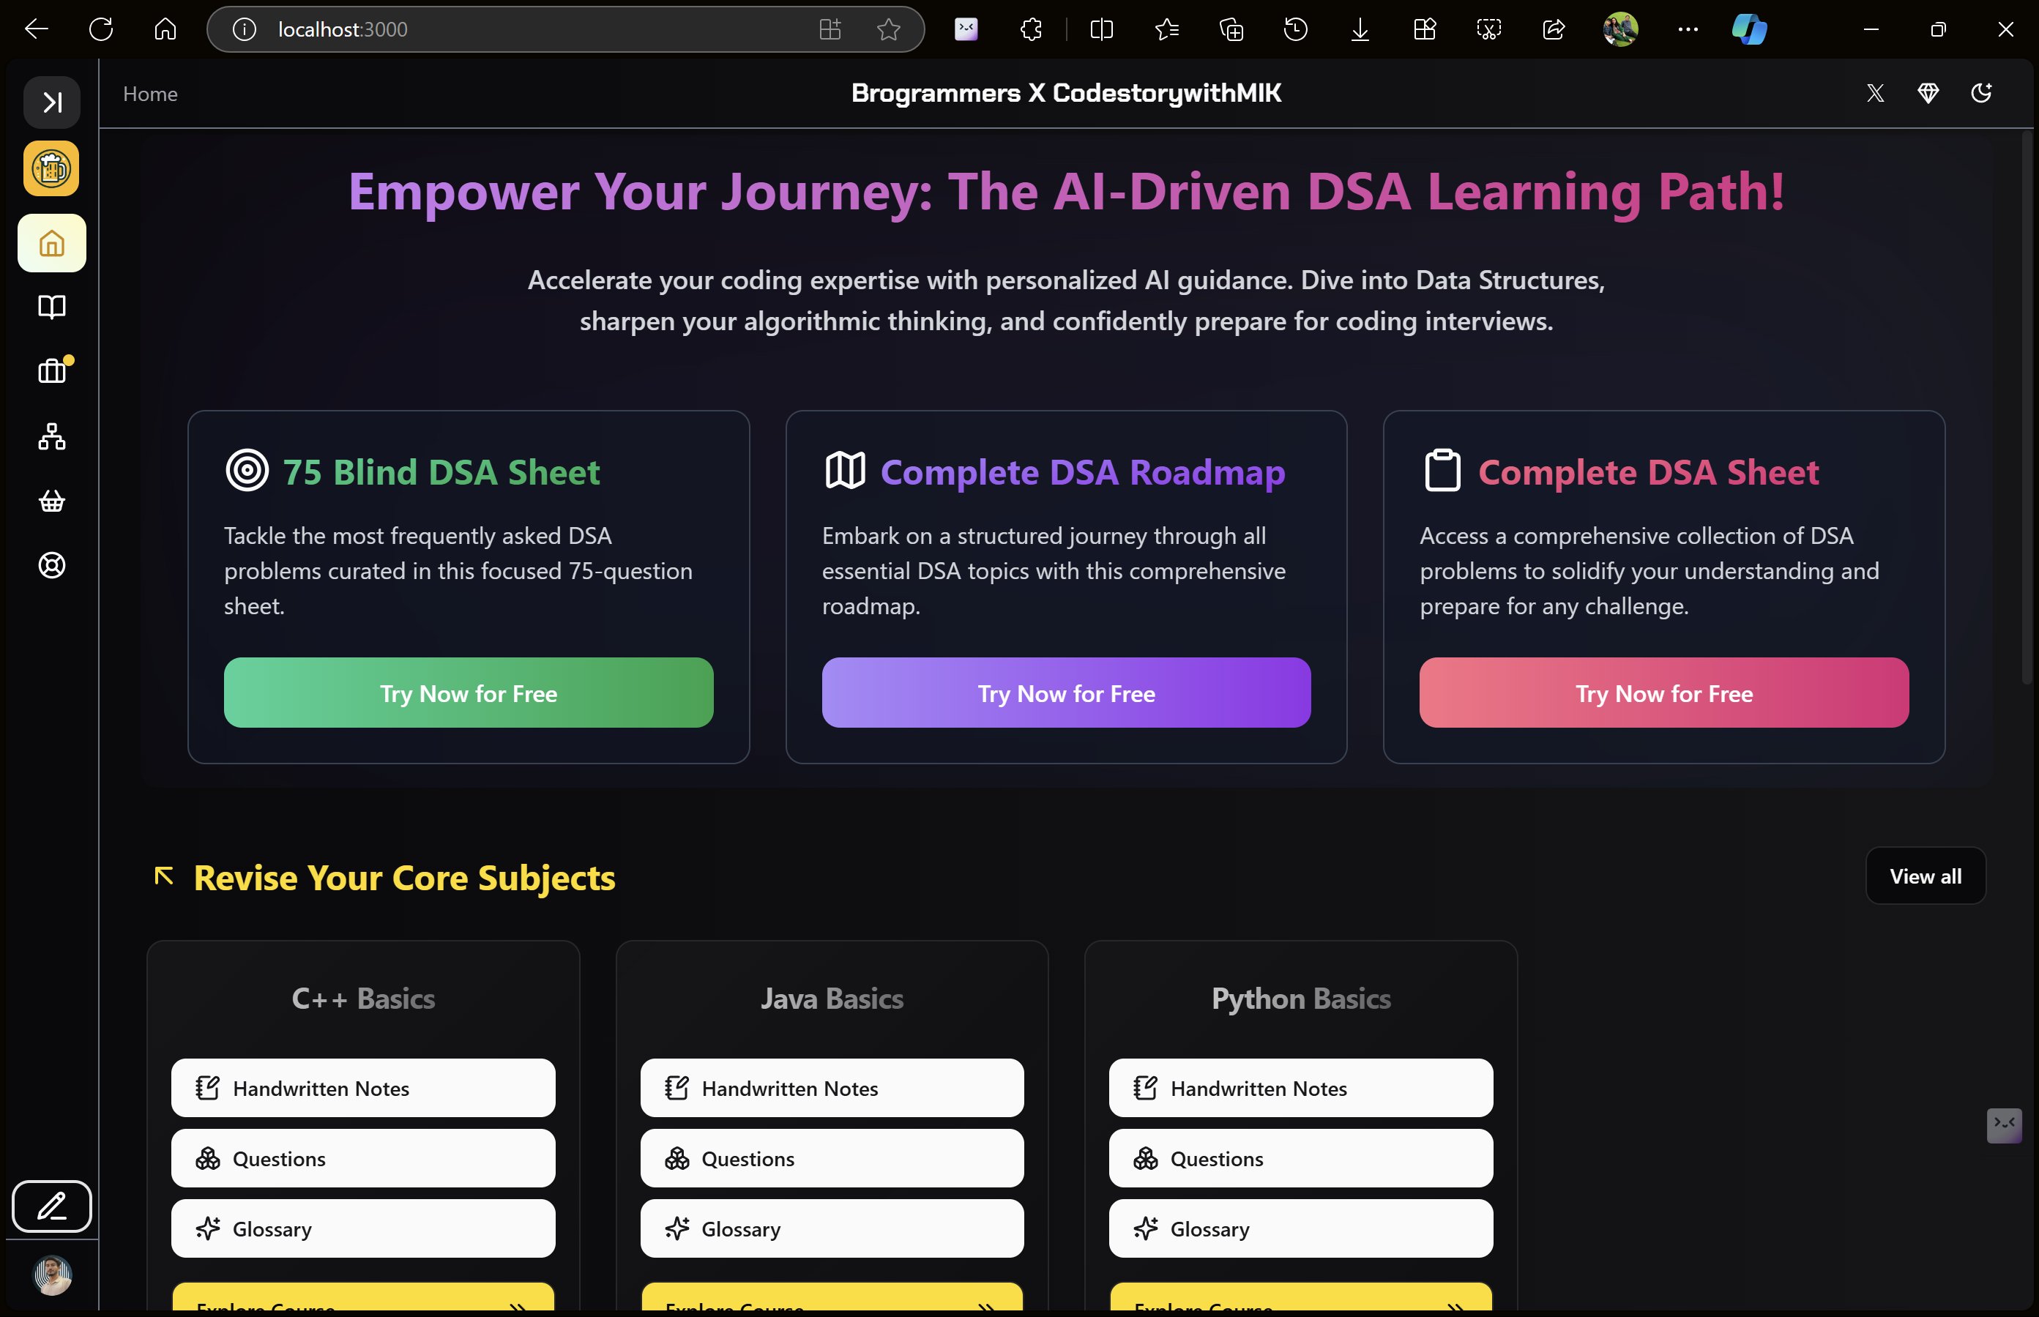Image resolution: width=2039 pixels, height=1317 pixels.
Task: Open C++ Basics Glossary
Action: point(362,1228)
